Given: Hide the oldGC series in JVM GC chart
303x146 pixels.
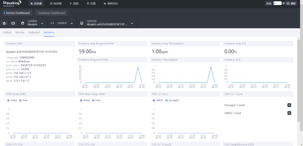Looking at the screenshot, I should (158, 100).
